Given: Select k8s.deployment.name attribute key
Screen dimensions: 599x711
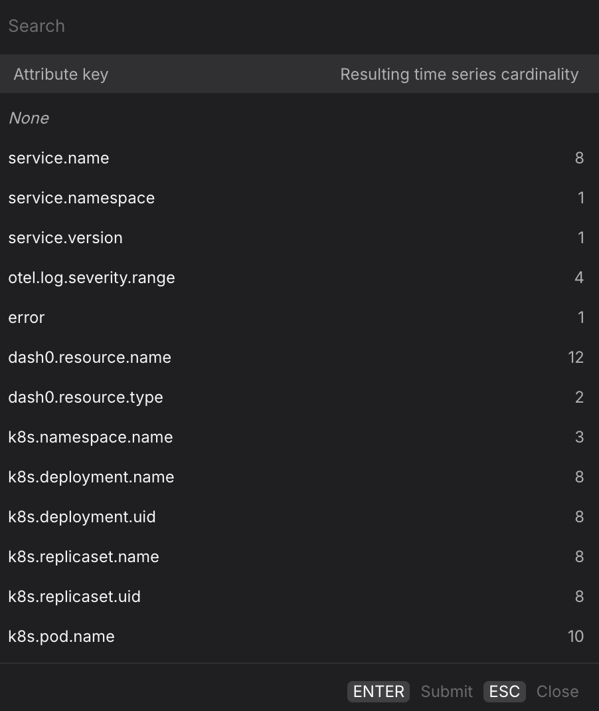Looking at the screenshot, I should point(91,477).
